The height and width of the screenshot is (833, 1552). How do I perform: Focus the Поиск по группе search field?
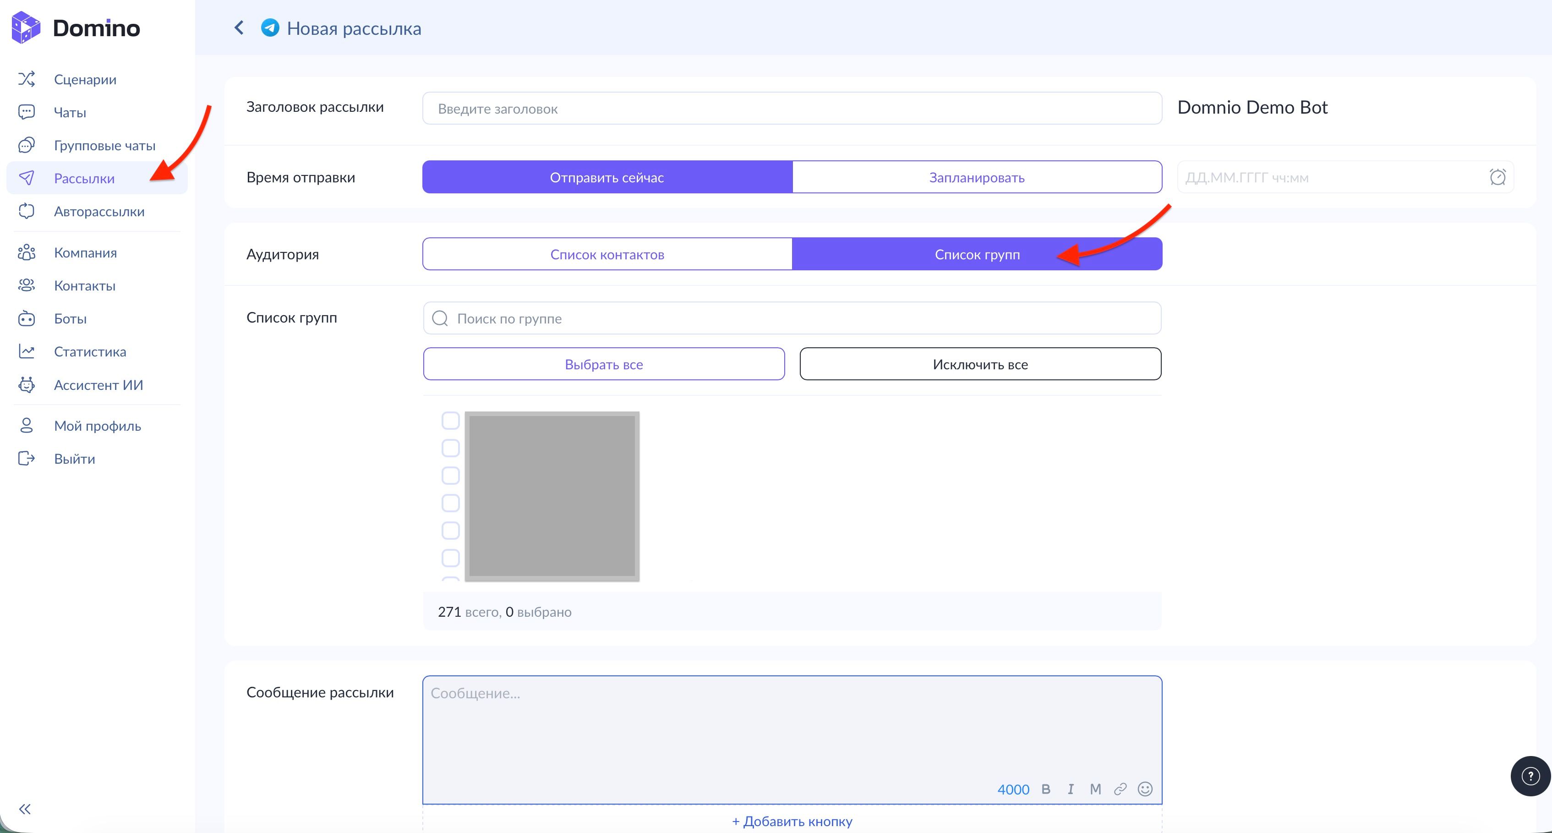click(x=792, y=318)
